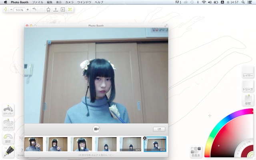The width and height of the screenshot is (256, 160).
Task: Open the Apple menu
Action: tap(5, 2)
